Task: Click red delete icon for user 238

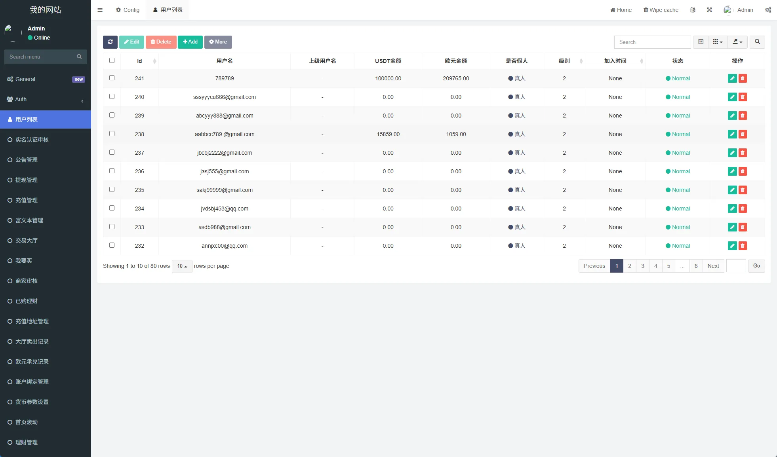Action: pos(743,134)
